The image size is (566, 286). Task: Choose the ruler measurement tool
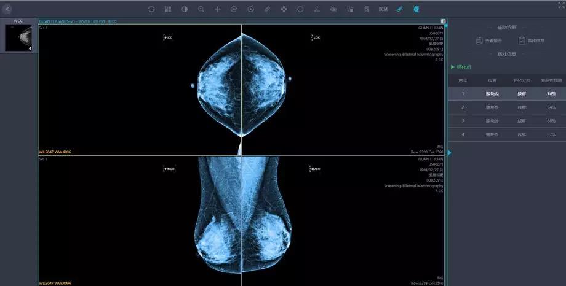click(x=267, y=9)
